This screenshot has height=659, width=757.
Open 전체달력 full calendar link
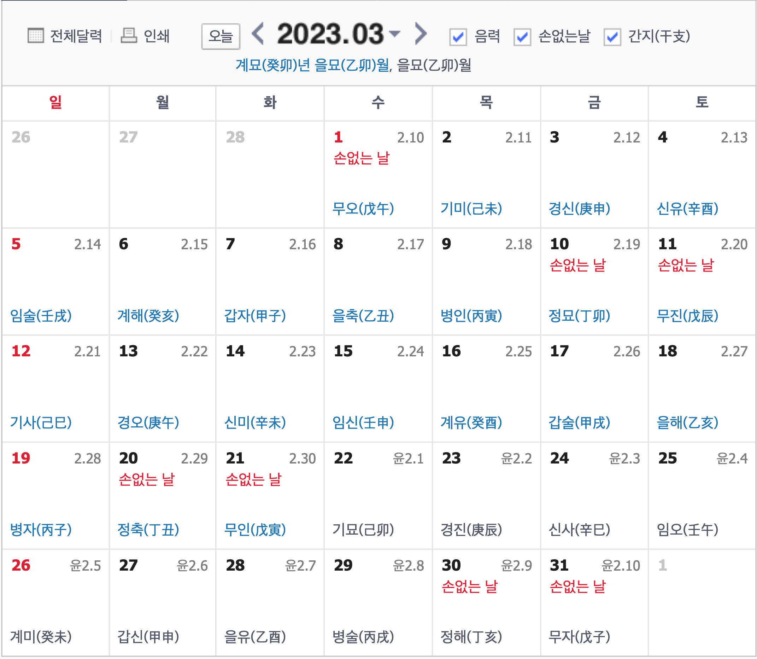[76, 36]
